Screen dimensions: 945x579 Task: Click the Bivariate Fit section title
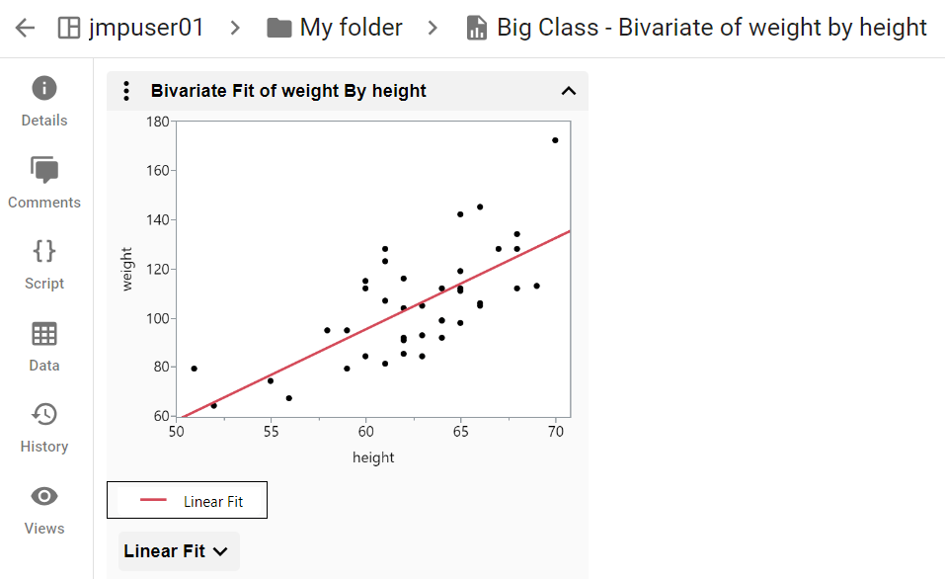[x=288, y=91]
